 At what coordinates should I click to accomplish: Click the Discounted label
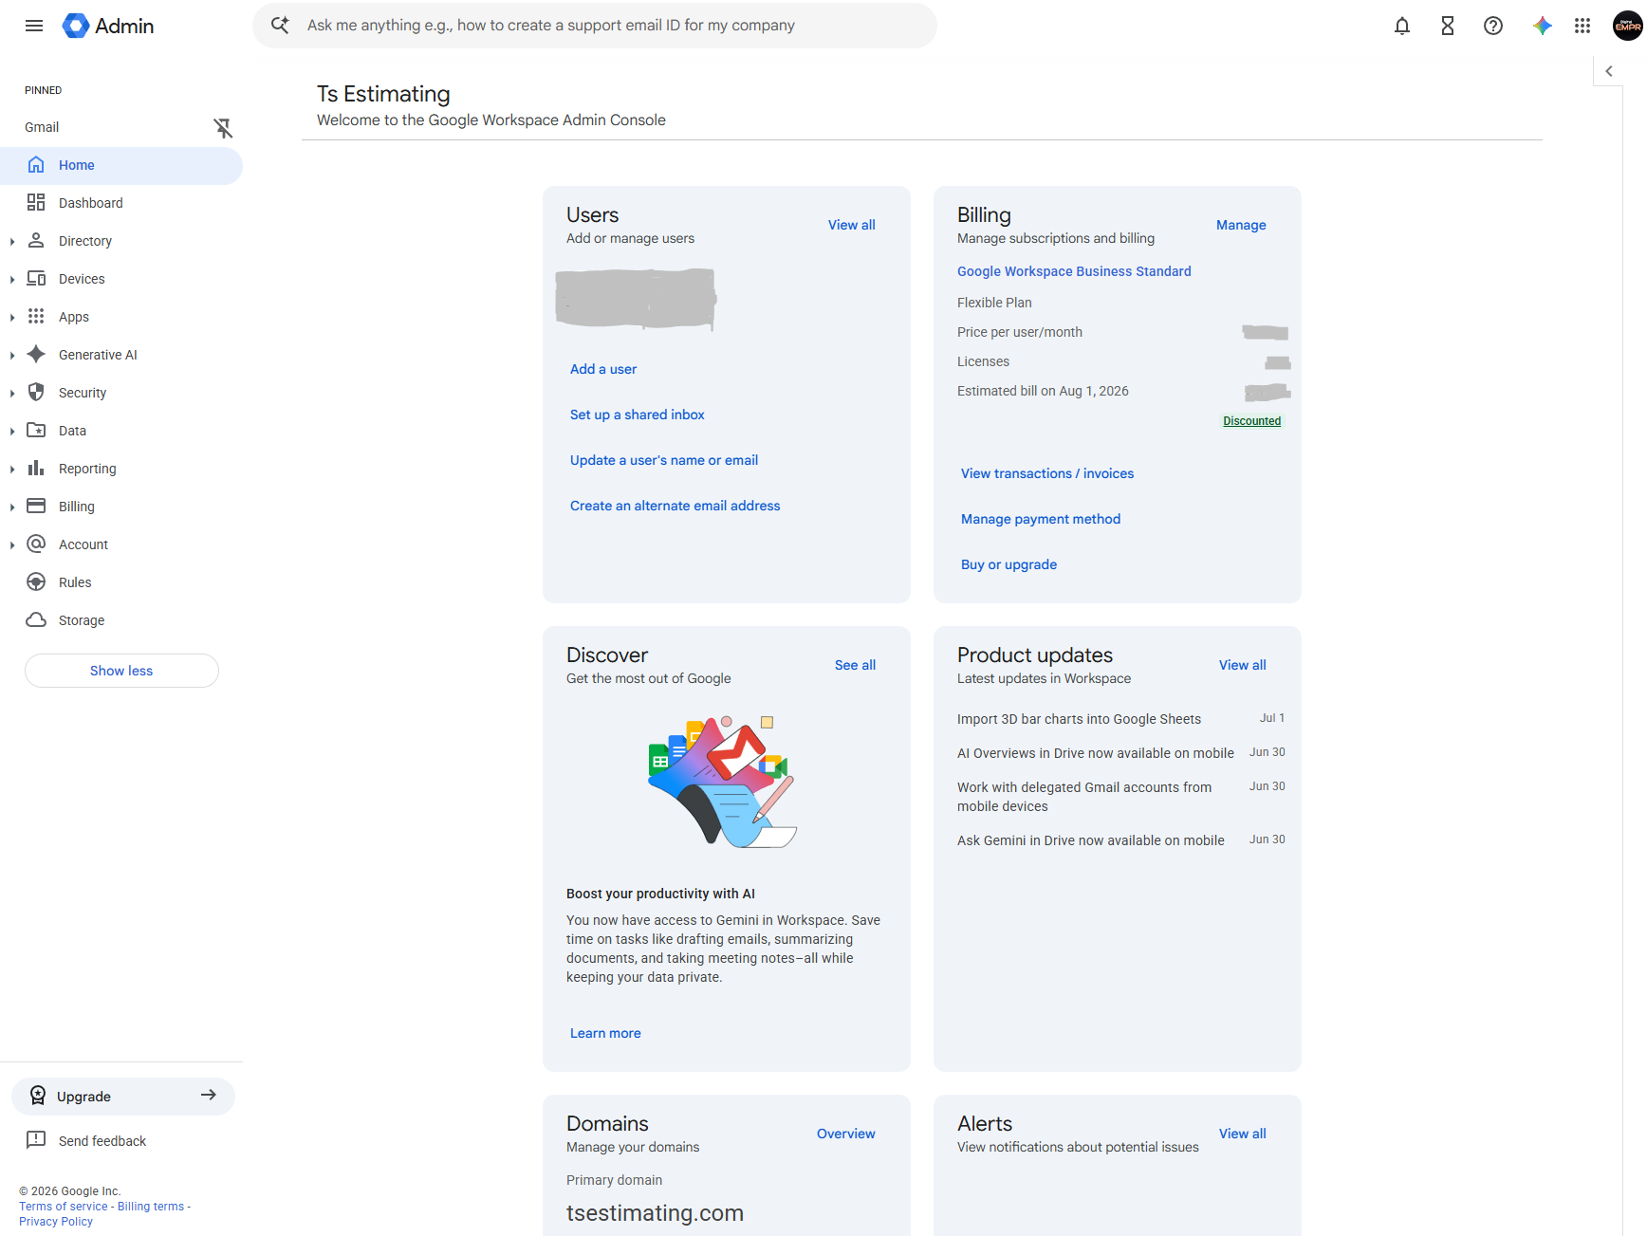click(1252, 421)
